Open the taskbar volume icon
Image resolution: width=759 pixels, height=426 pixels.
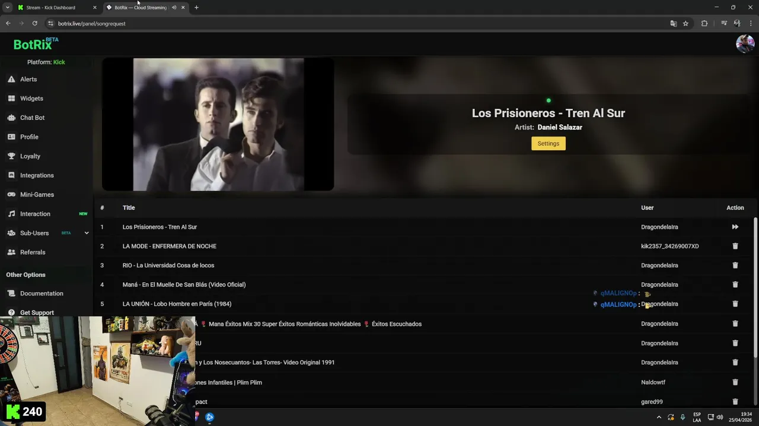tap(720, 417)
